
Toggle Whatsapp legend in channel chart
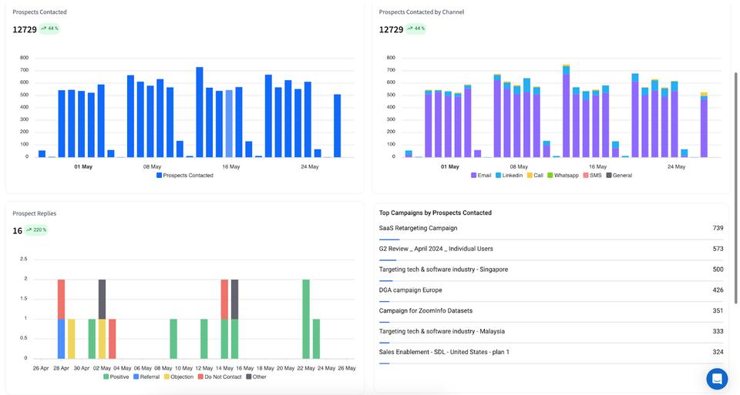click(x=563, y=176)
